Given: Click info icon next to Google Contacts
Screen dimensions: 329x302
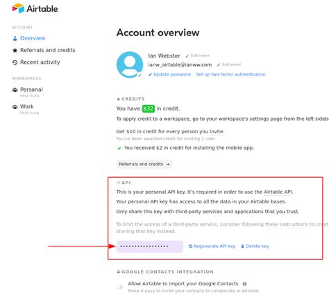Looking at the screenshot, I should coord(244,284).
